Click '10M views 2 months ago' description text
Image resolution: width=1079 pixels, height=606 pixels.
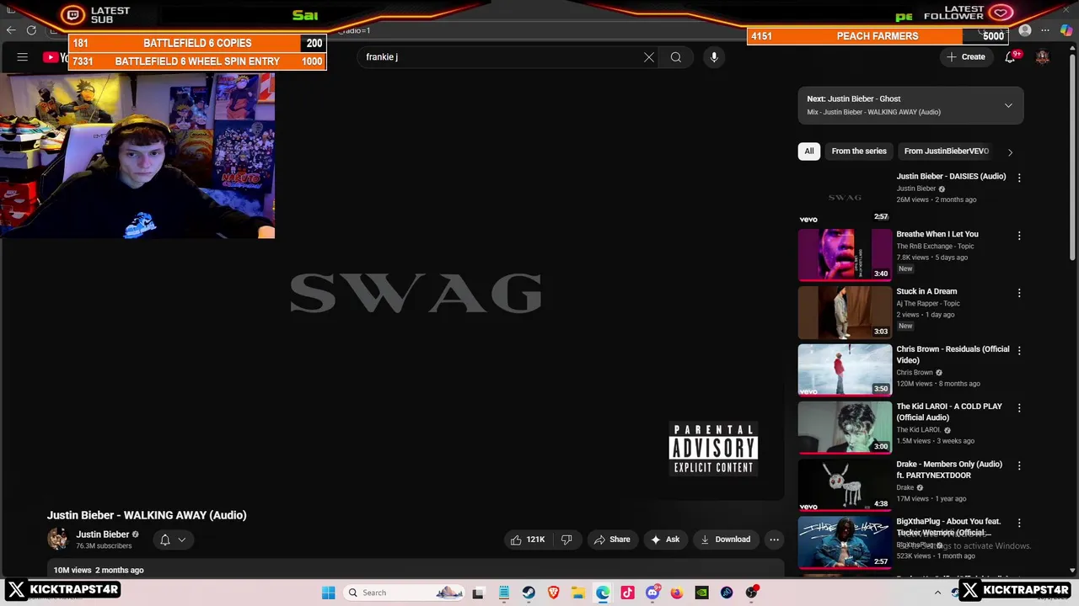point(99,571)
